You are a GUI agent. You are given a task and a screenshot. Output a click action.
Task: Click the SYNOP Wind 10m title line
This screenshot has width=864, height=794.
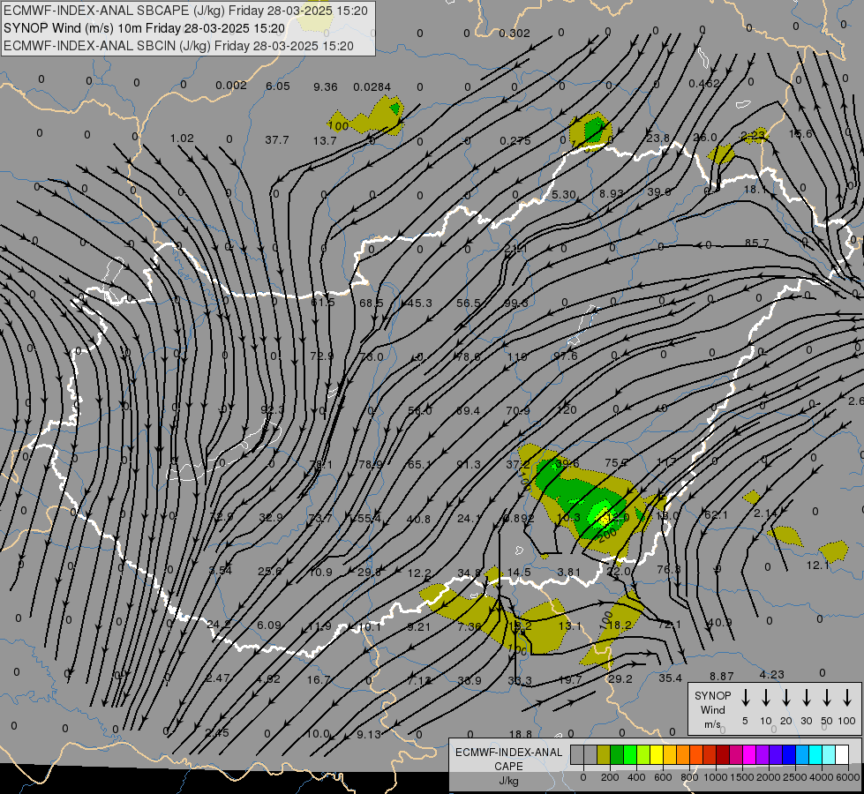pyautogui.click(x=144, y=28)
